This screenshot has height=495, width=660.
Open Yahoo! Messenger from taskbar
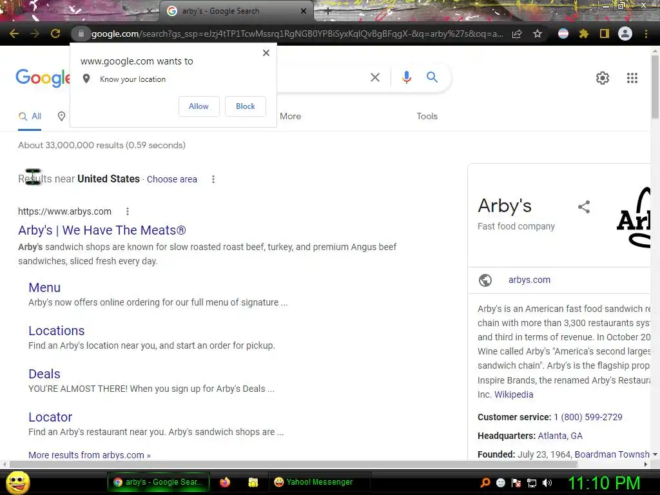coord(320,482)
